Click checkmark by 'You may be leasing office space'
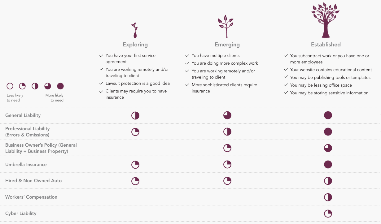Viewport: 381px width, 224px height. click(286, 85)
